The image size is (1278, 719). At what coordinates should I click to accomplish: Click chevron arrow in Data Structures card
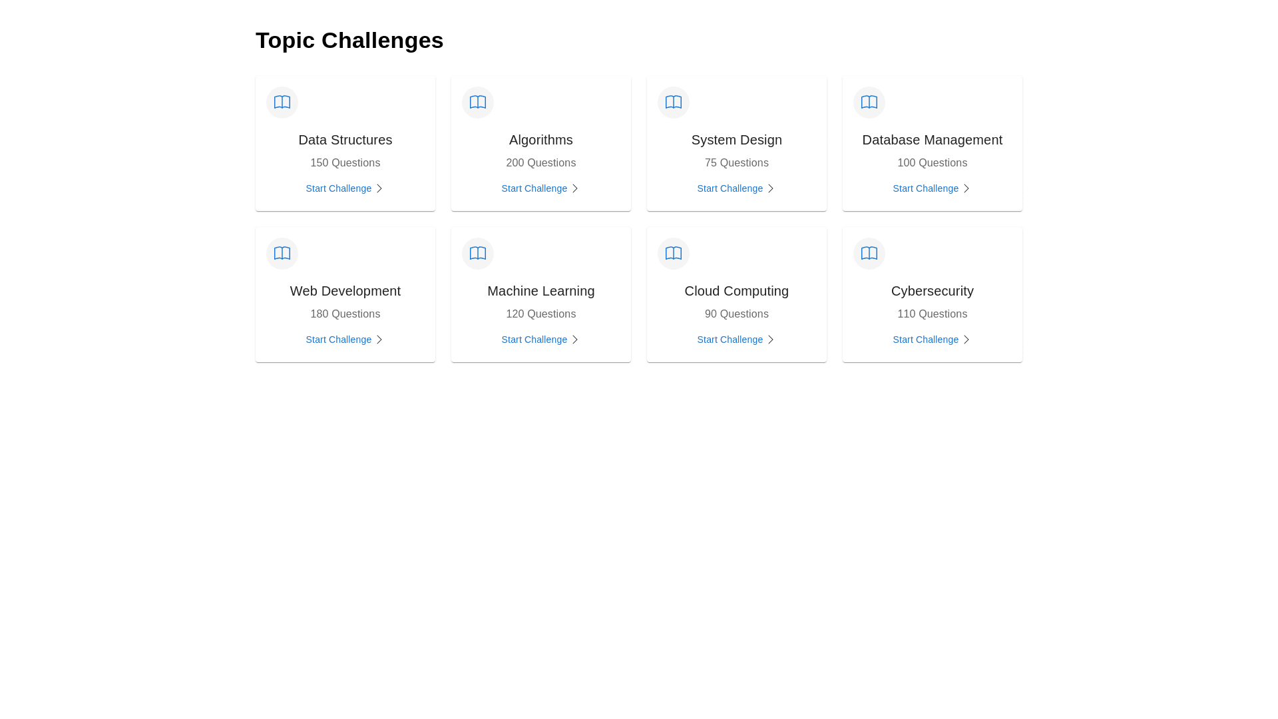click(x=379, y=188)
